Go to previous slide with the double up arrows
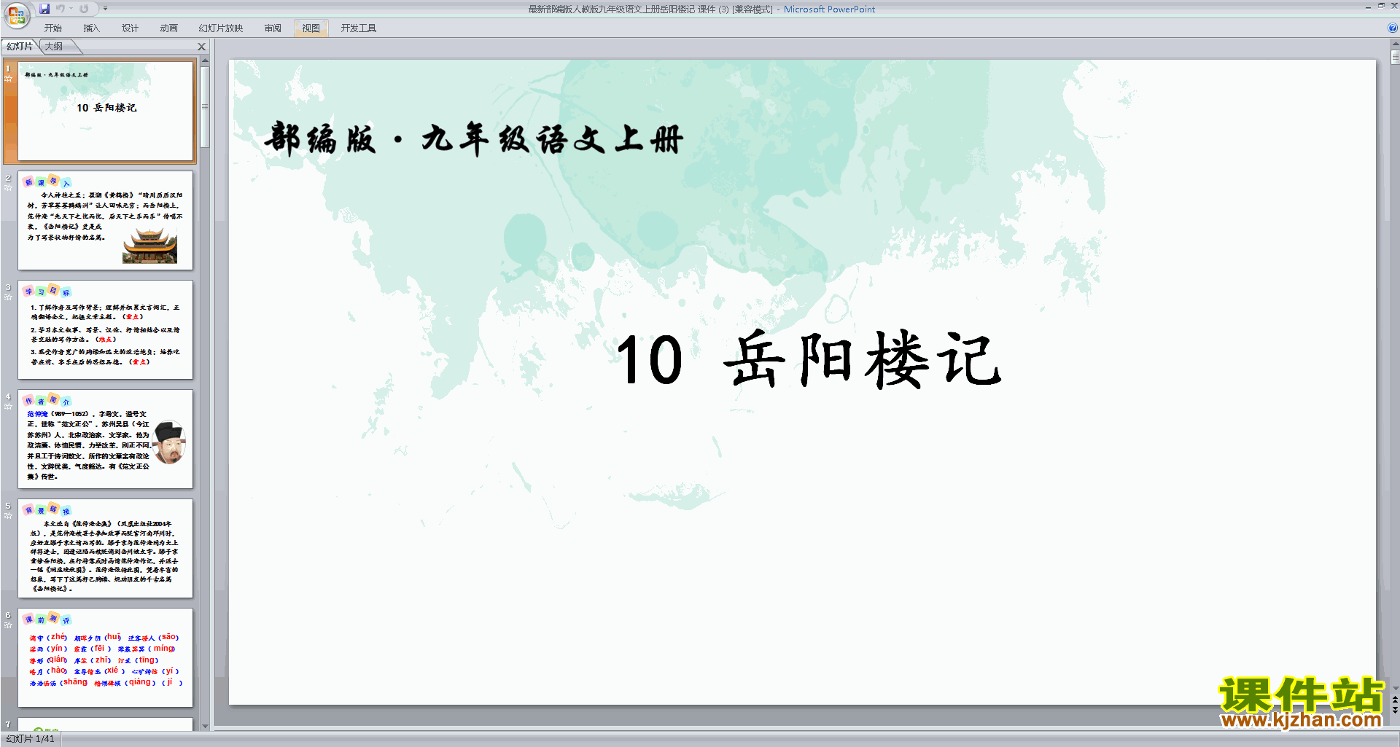 point(1395,700)
